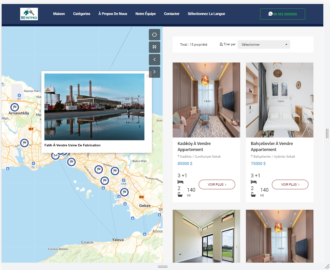Click the Trier par sort icon

pyautogui.click(x=221, y=44)
